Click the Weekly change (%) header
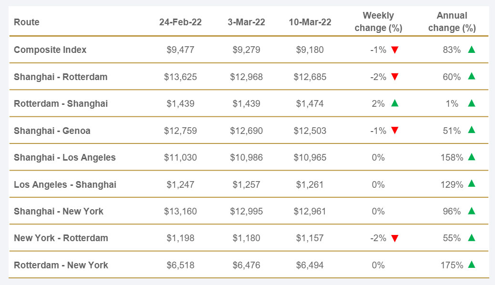The width and height of the screenshot is (495, 285). tap(378, 22)
